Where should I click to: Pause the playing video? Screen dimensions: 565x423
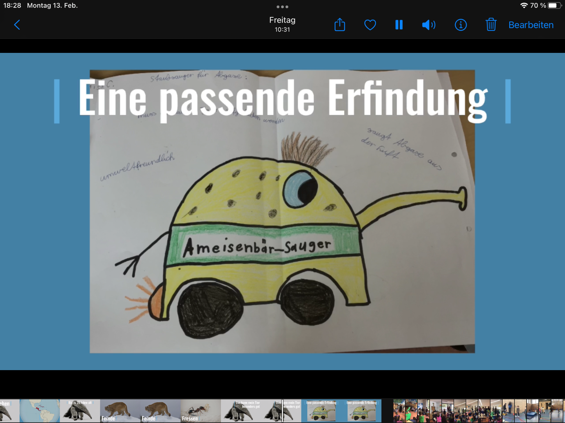coord(399,25)
